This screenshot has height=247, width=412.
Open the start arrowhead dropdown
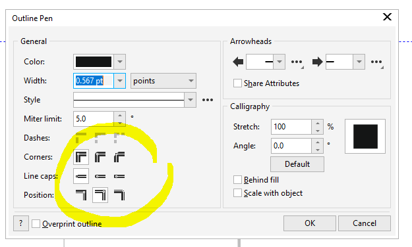(280, 62)
